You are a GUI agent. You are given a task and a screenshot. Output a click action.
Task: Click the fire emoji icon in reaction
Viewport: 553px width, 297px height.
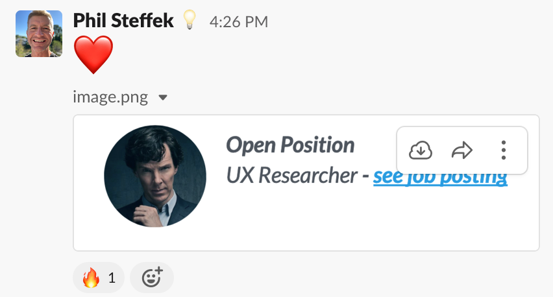coord(91,278)
